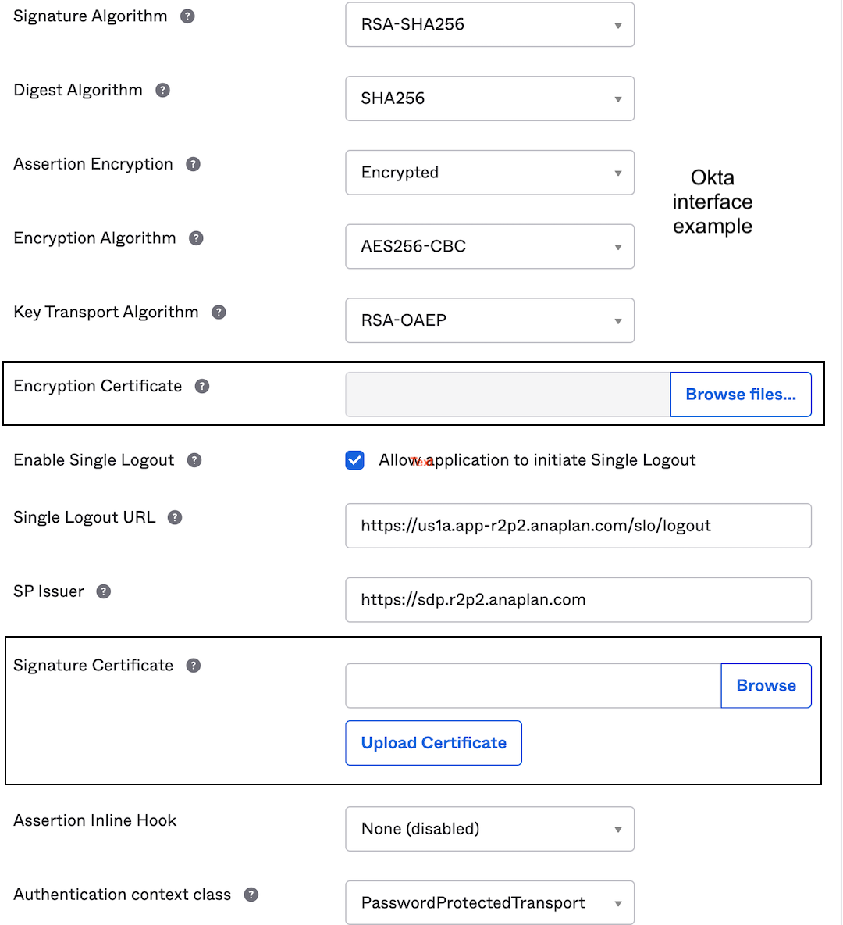Click the Upload Certificate button
Image resolution: width=843 pixels, height=925 pixels.
click(433, 743)
